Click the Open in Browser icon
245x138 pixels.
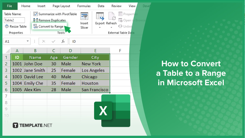120,20
